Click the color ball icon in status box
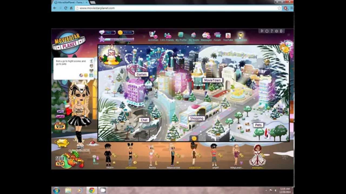Image resolution: width=346 pixels, height=194 pixels. 81,75
